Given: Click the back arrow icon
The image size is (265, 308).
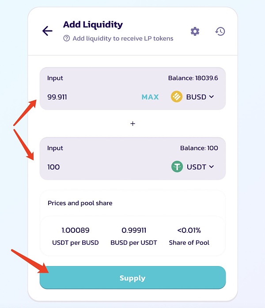Looking at the screenshot, I should click(x=47, y=31).
